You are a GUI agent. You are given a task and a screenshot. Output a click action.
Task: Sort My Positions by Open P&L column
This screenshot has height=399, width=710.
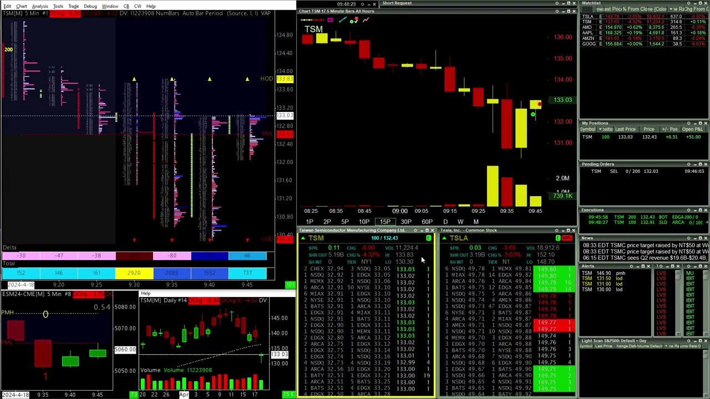click(x=692, y=129)
